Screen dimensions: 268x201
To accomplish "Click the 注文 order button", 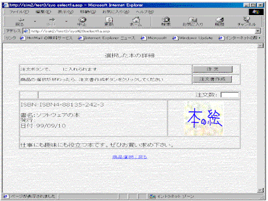I will coord(213,69).
